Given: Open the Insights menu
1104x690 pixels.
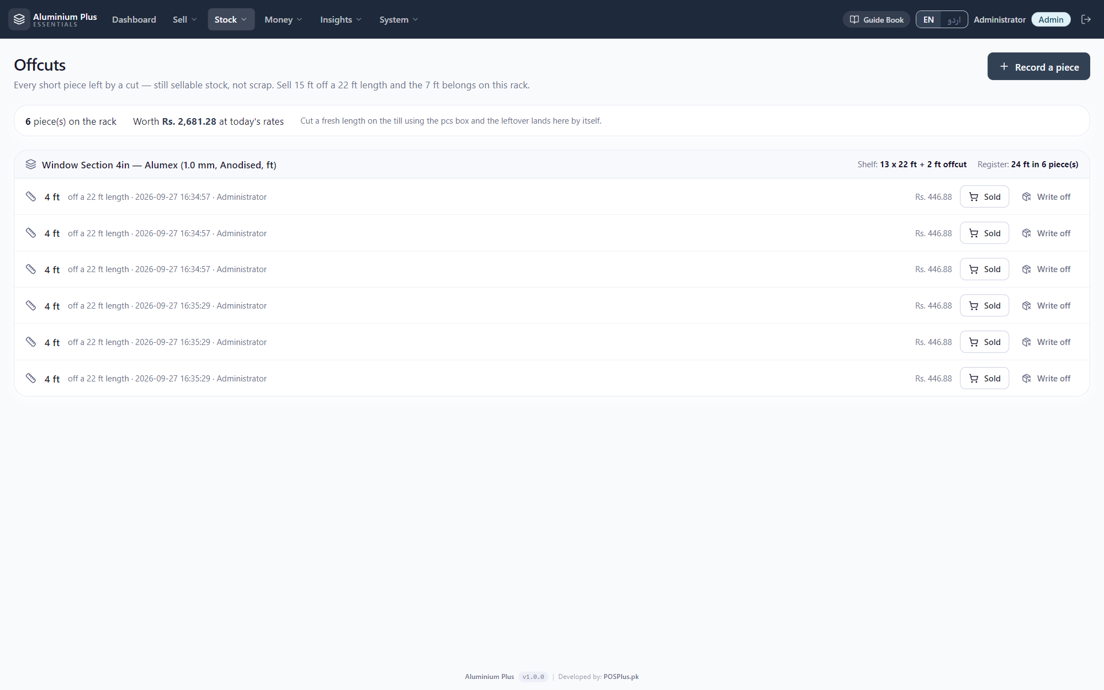Looking at the screenshot, I should pos(341,19).
